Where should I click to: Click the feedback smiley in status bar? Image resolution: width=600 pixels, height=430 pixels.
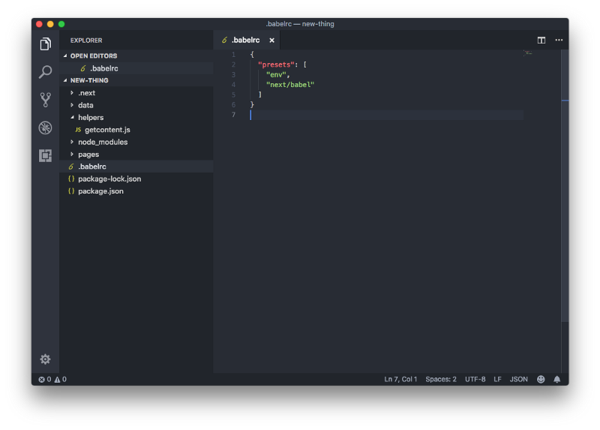click(540, 379)
